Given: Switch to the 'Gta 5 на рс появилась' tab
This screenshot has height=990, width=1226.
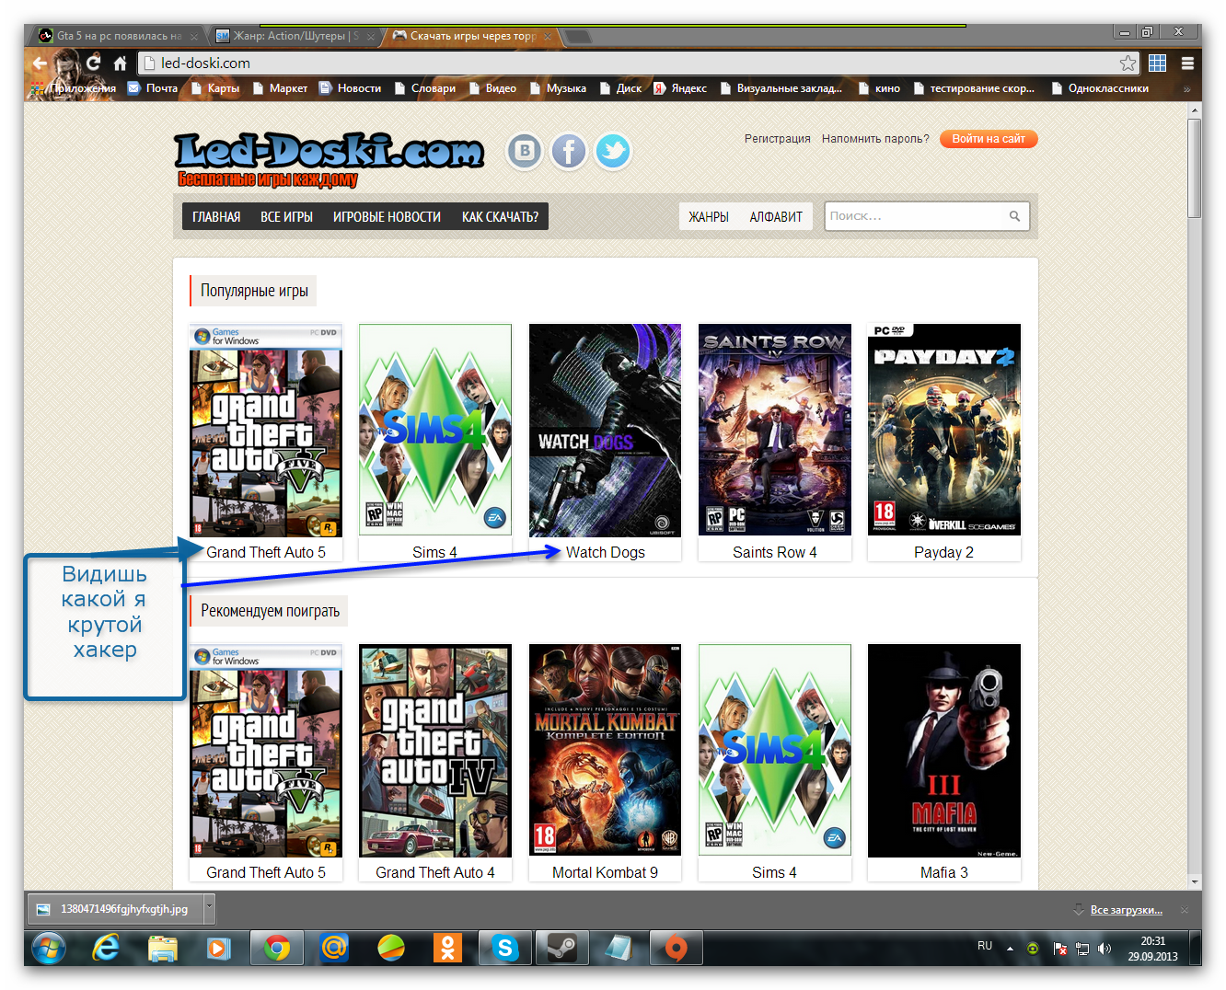Looking at the screenshot, I should tap(119, 36).
